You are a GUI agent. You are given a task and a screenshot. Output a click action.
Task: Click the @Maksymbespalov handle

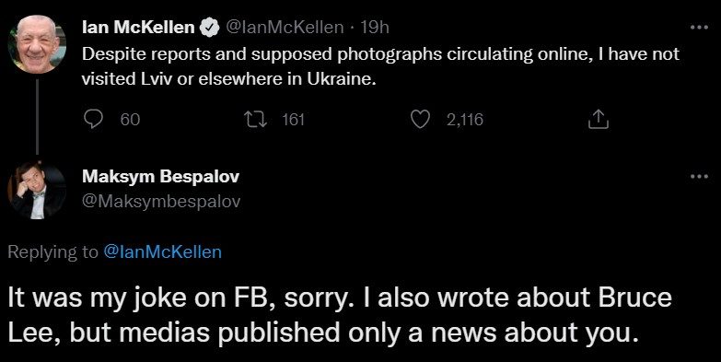pyautogui.click(x=161, y=202)
